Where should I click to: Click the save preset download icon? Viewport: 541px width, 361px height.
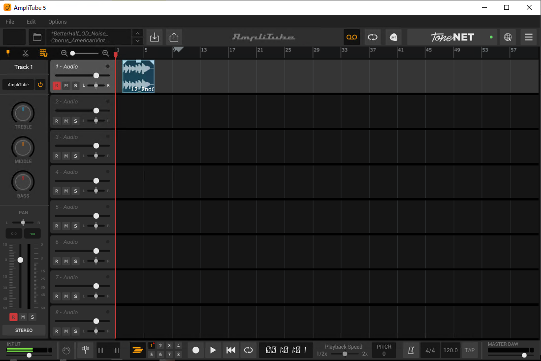[155, 37]
